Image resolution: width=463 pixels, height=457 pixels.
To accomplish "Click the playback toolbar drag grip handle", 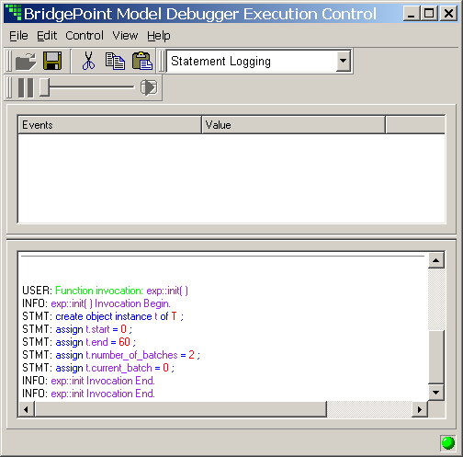I will tap(9, 87).
